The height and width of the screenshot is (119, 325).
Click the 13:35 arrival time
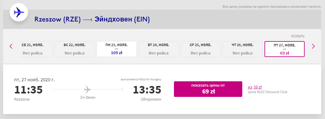tap(147, 90)
